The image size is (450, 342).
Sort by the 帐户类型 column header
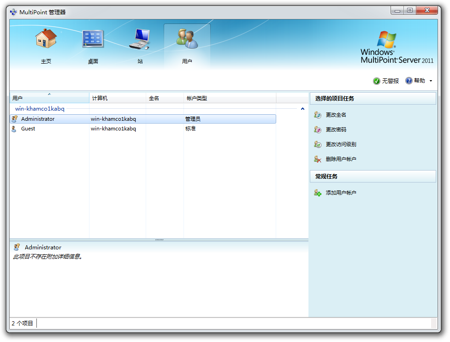tap(230, 98)
